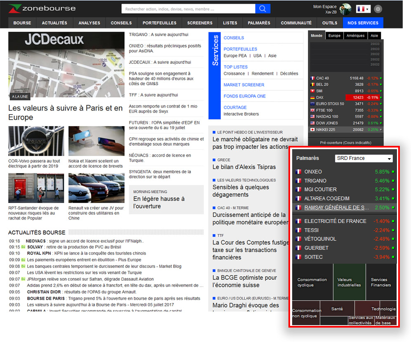
Task: Open the Volvo article thumbnail
Action: pyautogui.click(x=36, y=141)
